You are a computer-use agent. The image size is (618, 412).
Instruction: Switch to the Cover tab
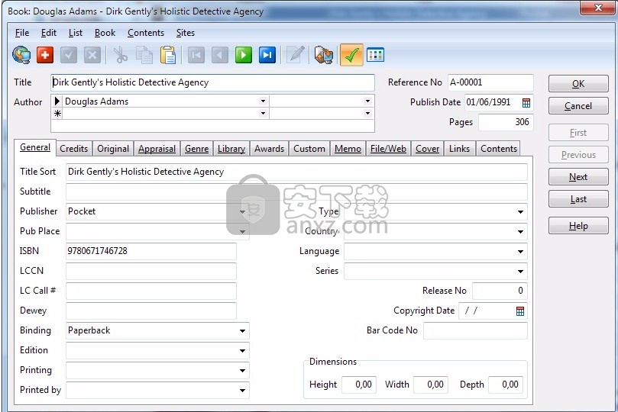[427, 149]
